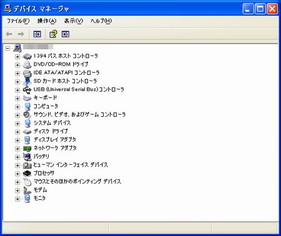Expand the プロセッサ node
The image size is (281, 236).
[17, 174]
